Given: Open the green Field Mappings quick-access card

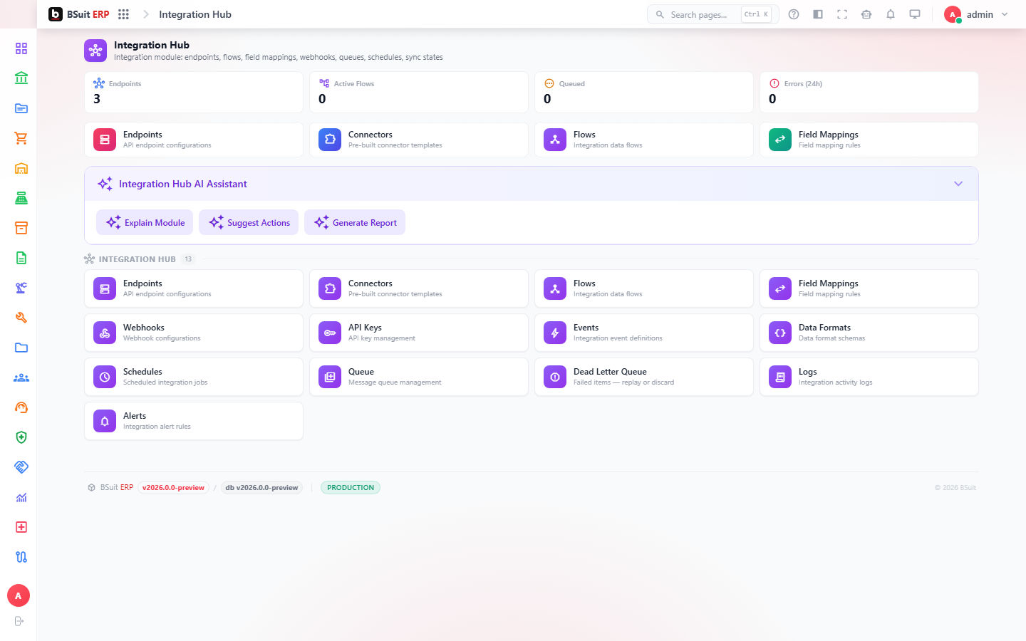Looking at the screenshot, I should 869,140.
